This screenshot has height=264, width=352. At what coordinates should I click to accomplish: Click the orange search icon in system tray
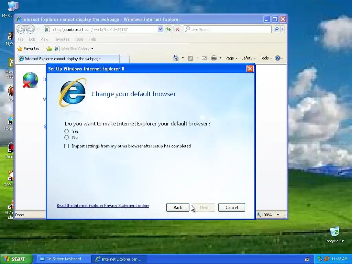click(327, 259)
